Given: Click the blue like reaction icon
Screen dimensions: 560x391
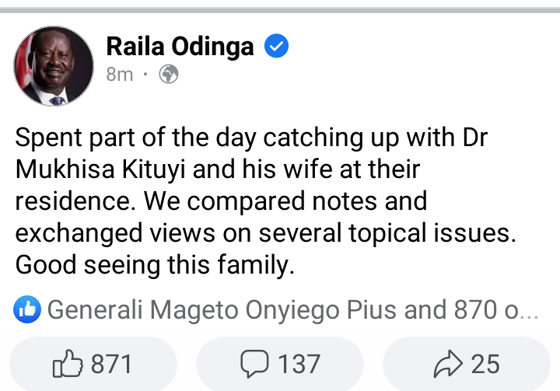Looking at the screenshot, I should (27, 311).
